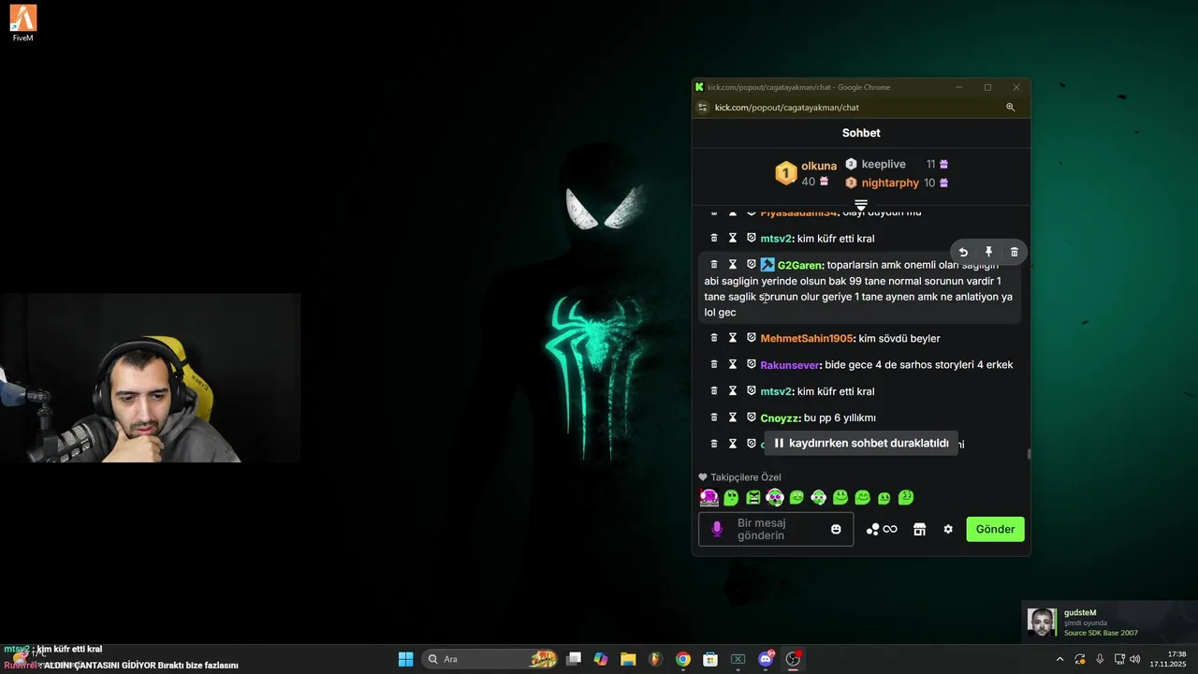
Task: Timeout MehmetSahin1905 with the hourglass icon
Action: coord(733,338)
